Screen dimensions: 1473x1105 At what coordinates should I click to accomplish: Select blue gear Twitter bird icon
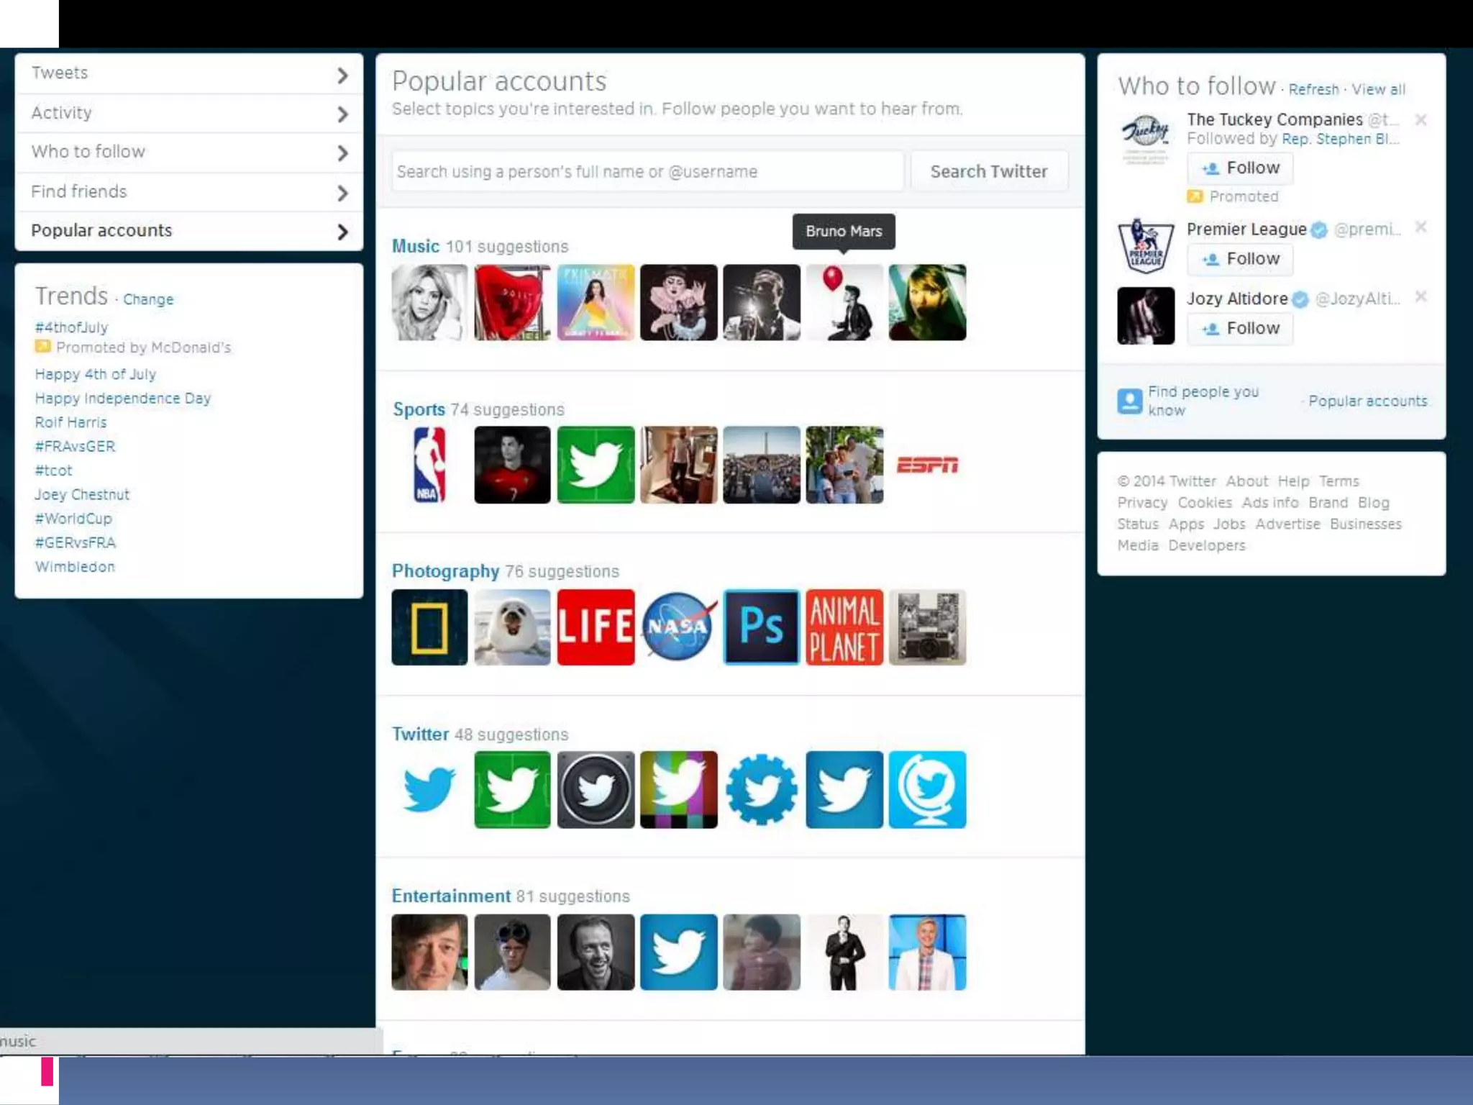(761, 790)
